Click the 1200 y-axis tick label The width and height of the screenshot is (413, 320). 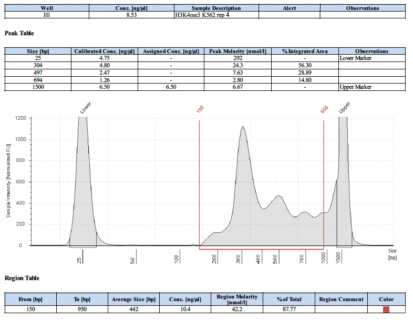pos(20,118)
